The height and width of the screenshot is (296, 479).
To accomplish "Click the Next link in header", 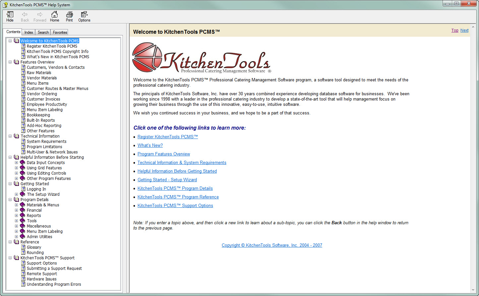I will pos(464,30).
